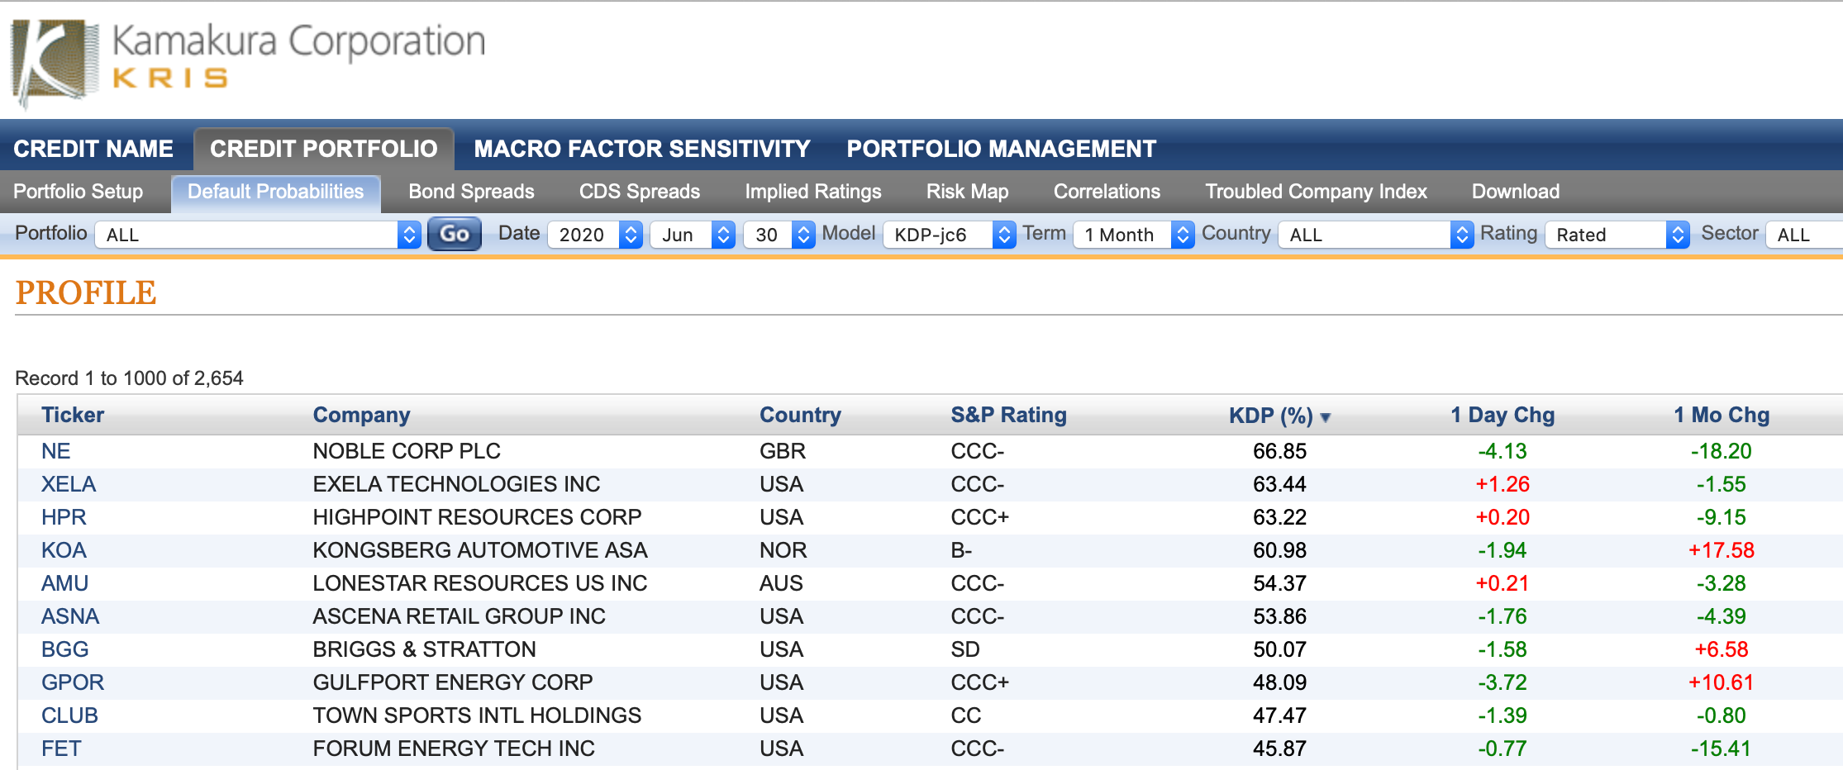The image size is (1843, 770).
Task: Go to the Bond Spreads subtab
Action: click(471, 192)
